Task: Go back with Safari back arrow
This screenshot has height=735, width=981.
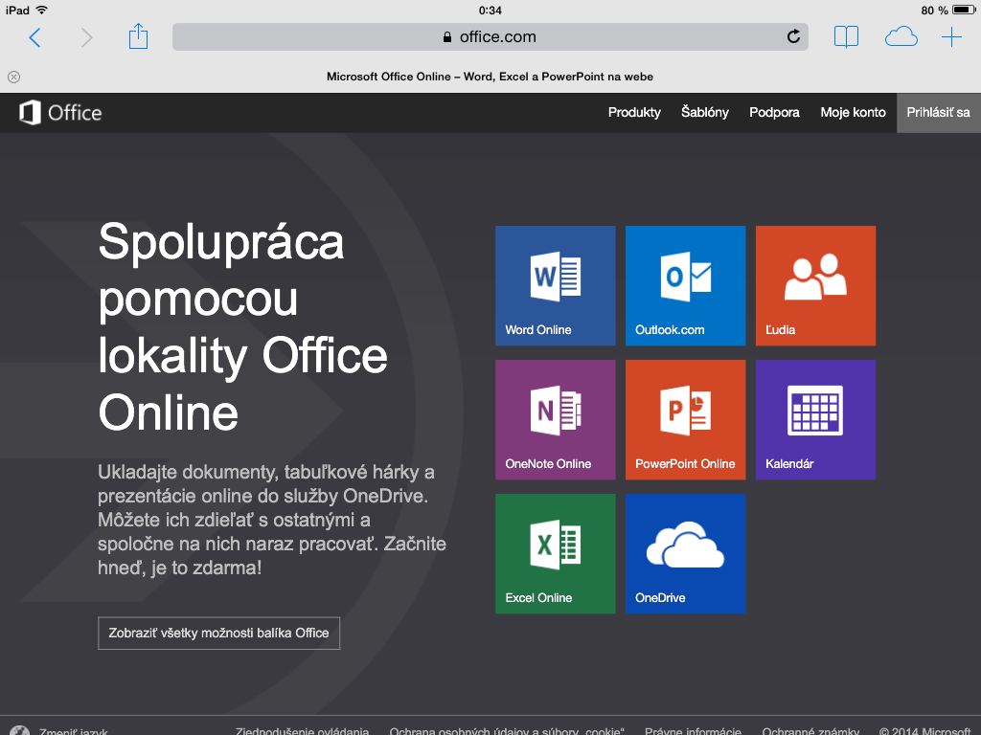Action: 35,37
